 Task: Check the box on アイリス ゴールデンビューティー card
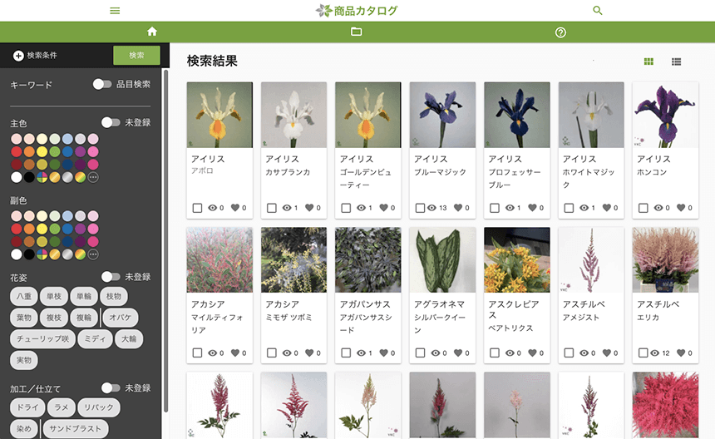click(x=346, y=208)
